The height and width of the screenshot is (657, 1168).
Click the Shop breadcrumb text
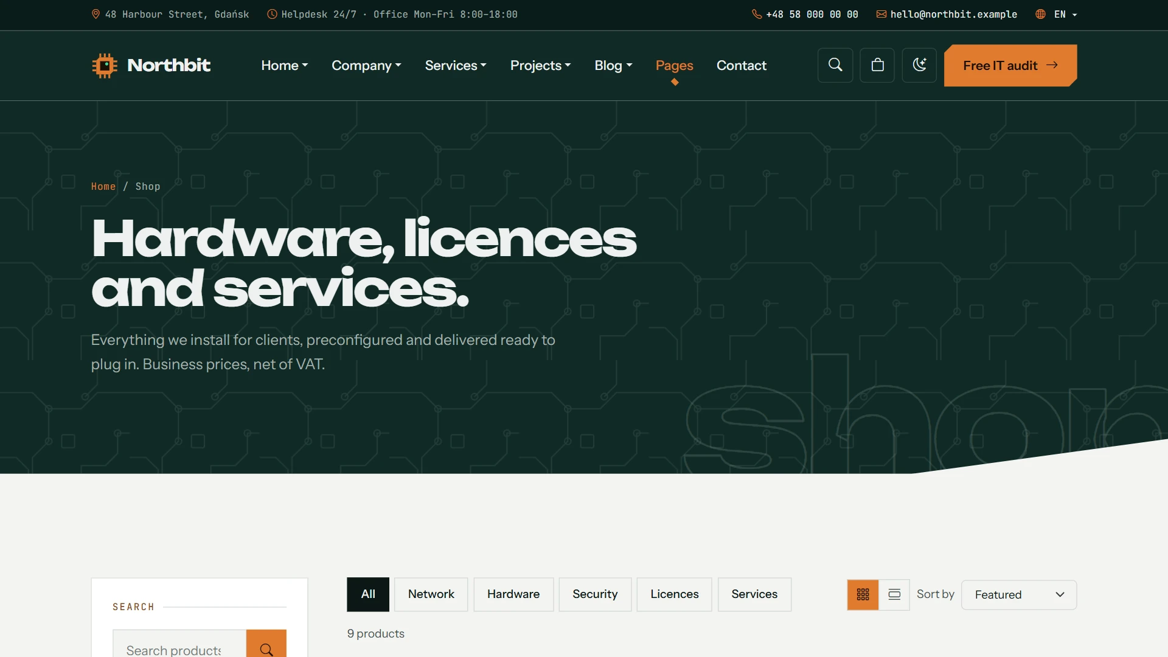tap(148, 186)
